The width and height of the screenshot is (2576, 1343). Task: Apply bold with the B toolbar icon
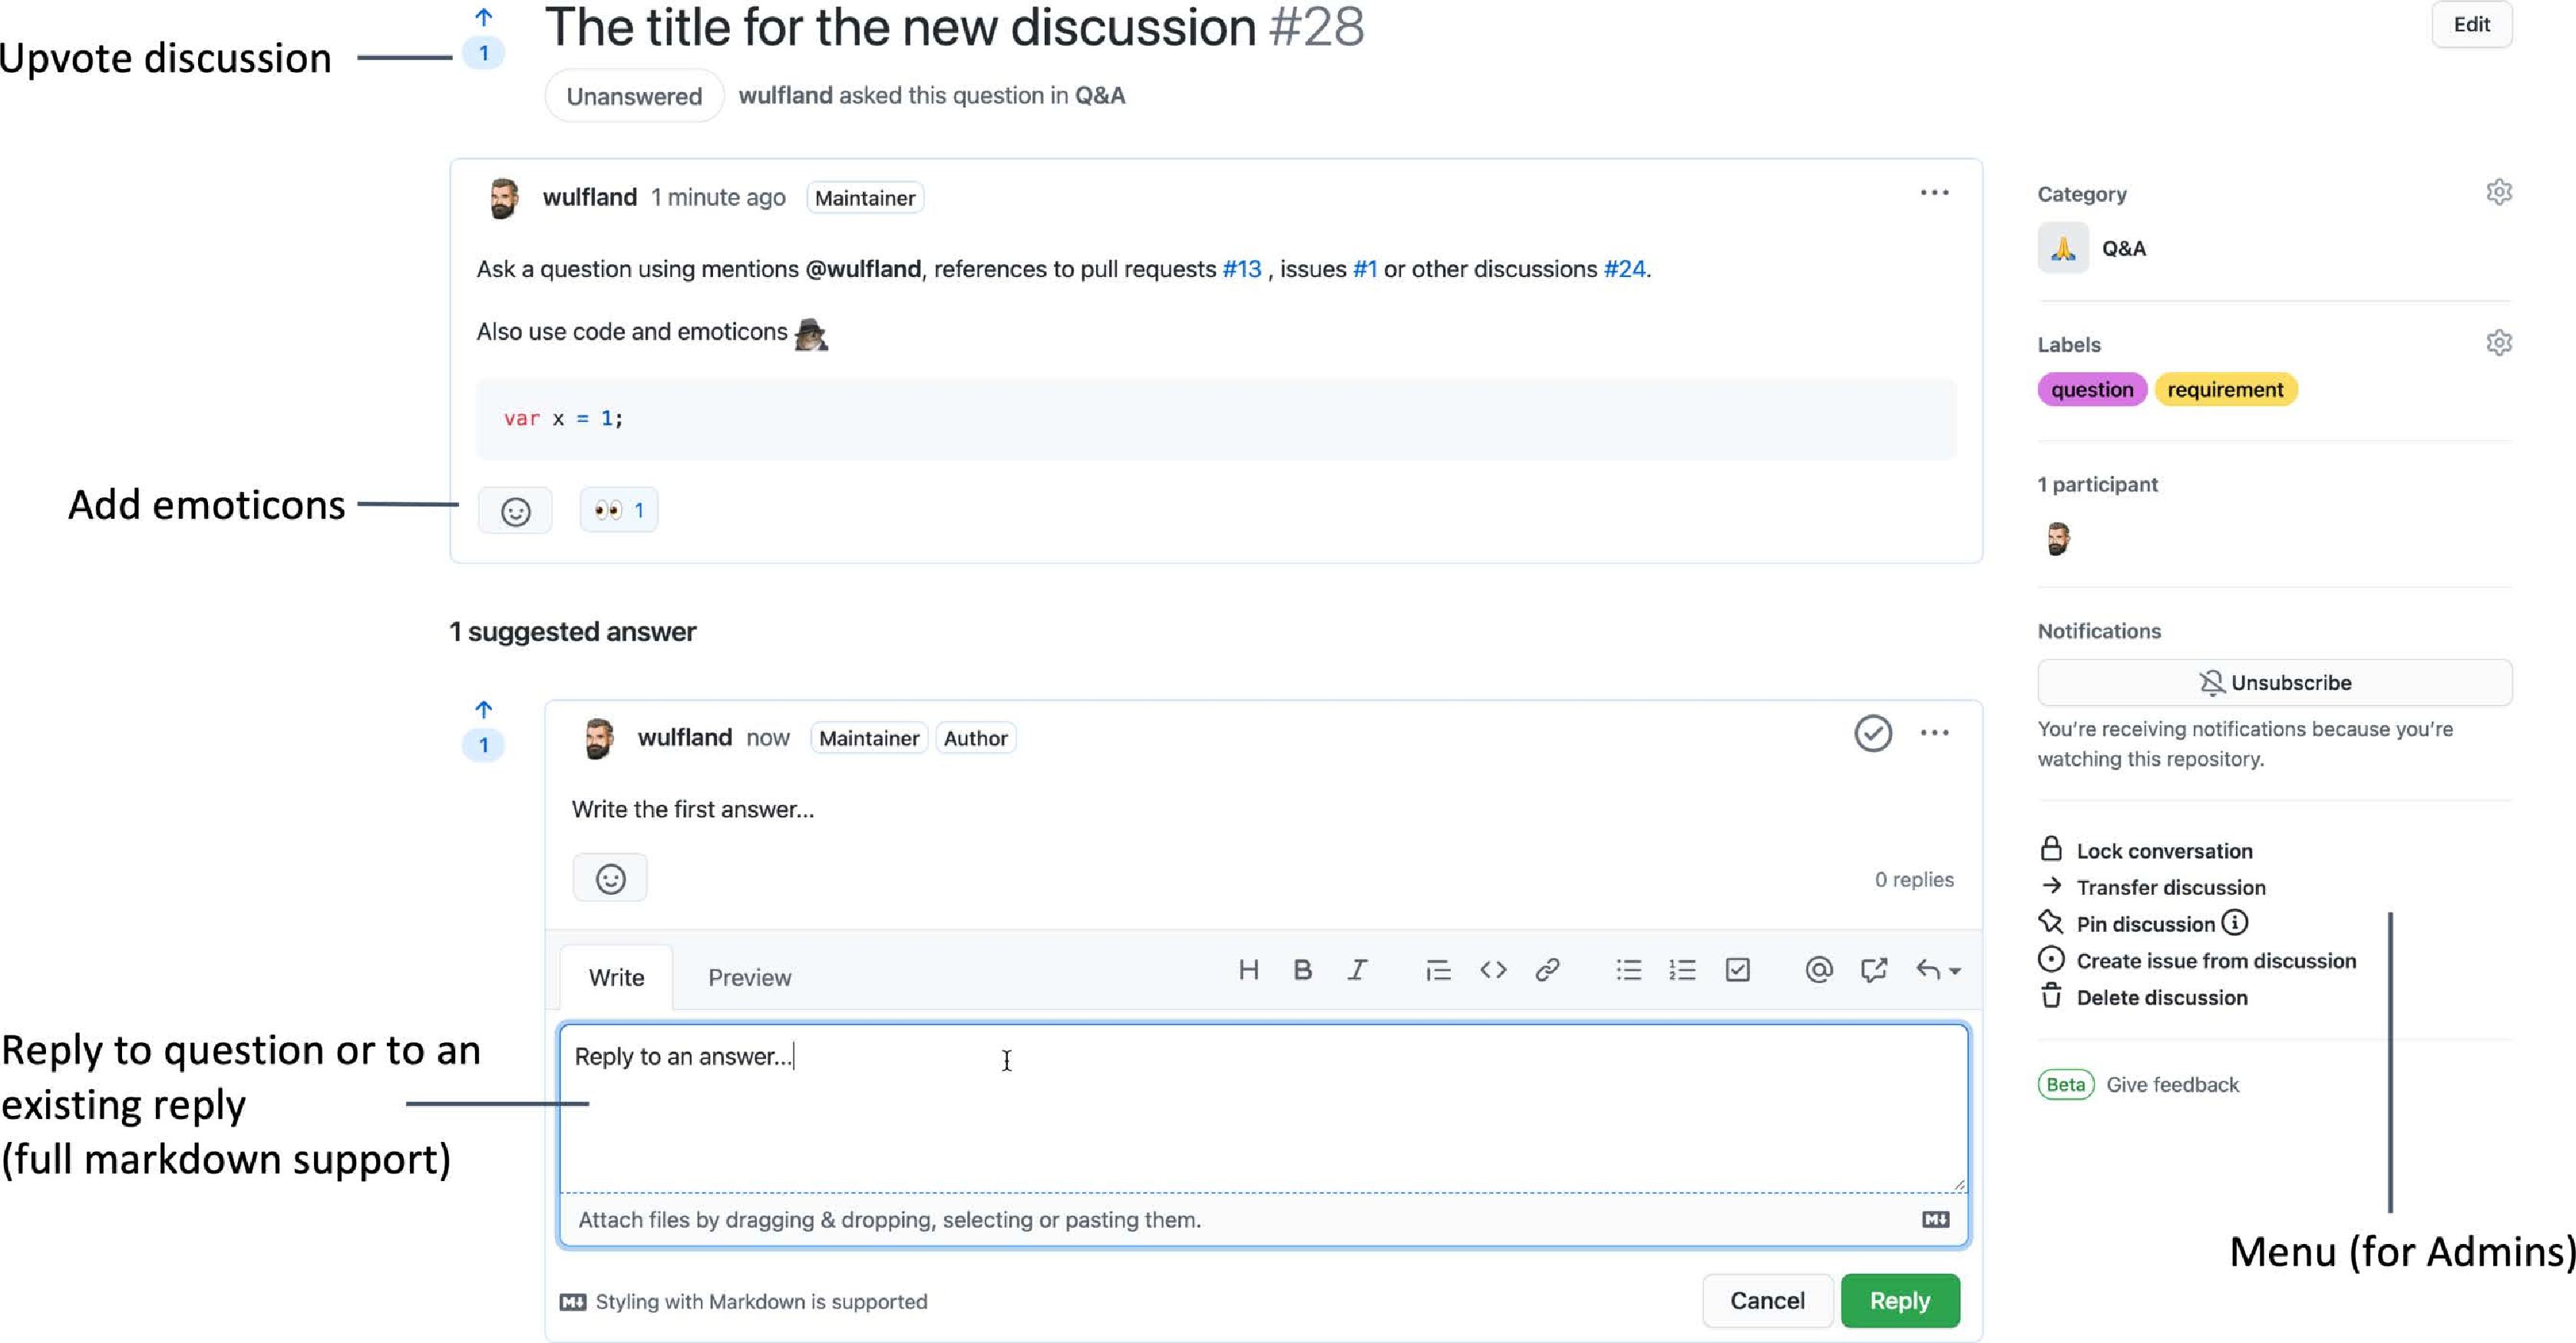(1302, 970)
